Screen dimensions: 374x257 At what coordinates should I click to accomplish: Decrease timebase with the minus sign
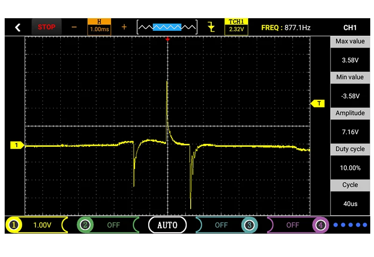[74, 27]
